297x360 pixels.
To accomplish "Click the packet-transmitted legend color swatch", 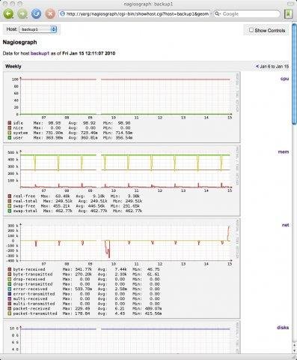I will point(10,313).
